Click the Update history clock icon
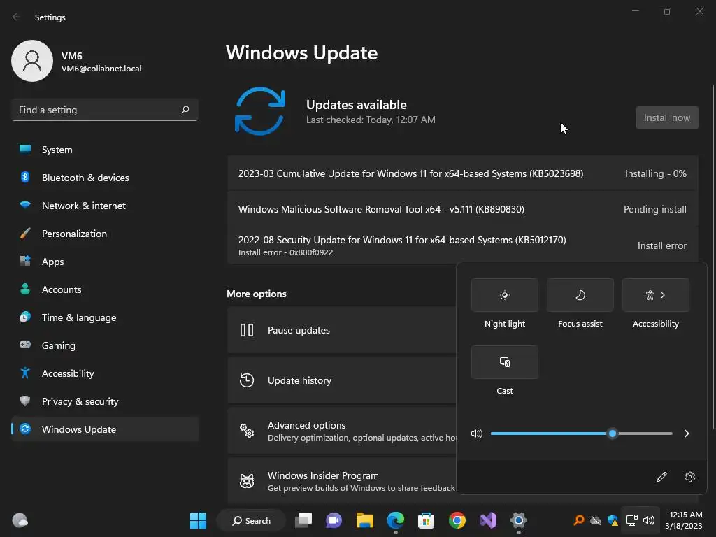 pyautogui.click(x=247, y=380)
